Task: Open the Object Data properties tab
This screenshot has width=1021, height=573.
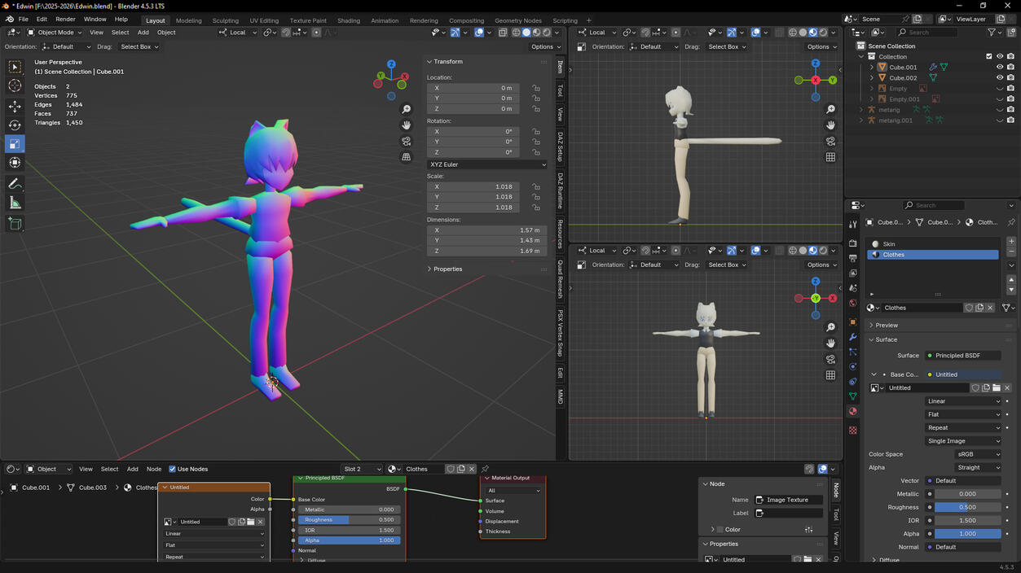Action: (852, 396)
